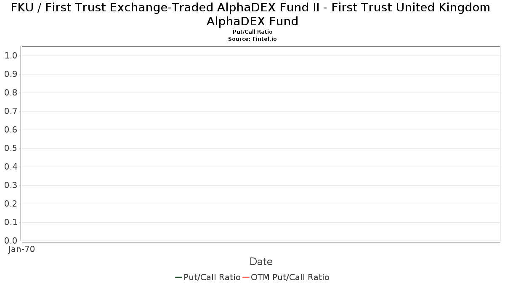Click the dark green Put/Call Ratio line swatch
The width and height of the screenshot is (505, 284).
click(x=178, y=277)
